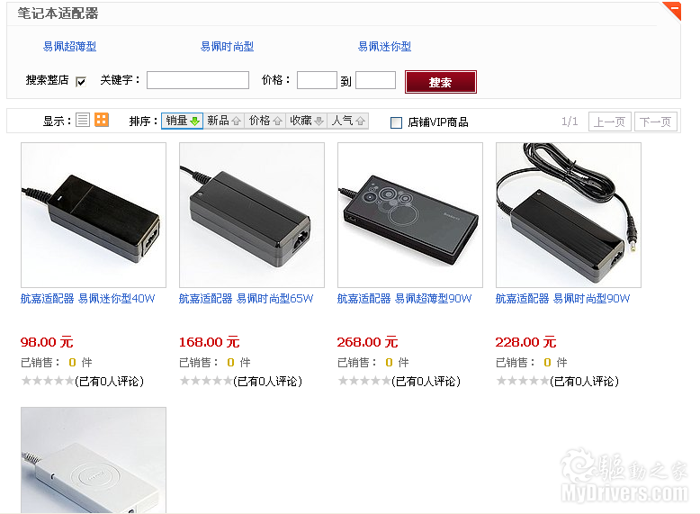Click the red 搜索 button
The width and height of the screenshot is (700, 514).
coord(441,82)
